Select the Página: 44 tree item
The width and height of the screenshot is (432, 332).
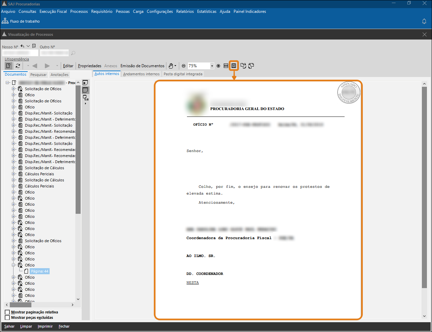coord(39,271)
